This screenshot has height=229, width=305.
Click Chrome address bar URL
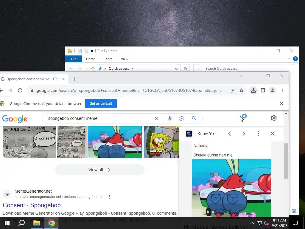130,90
